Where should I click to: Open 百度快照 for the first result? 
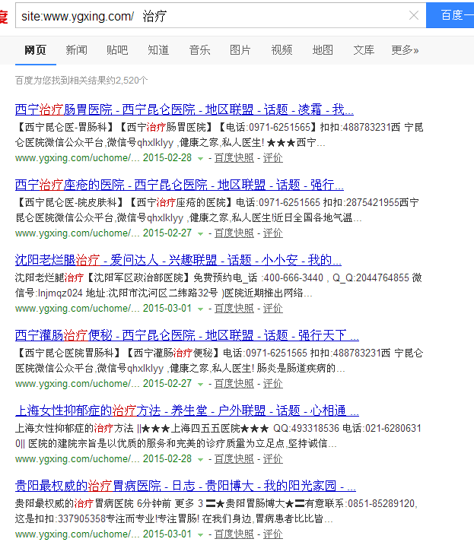click(x=234, y=158)
